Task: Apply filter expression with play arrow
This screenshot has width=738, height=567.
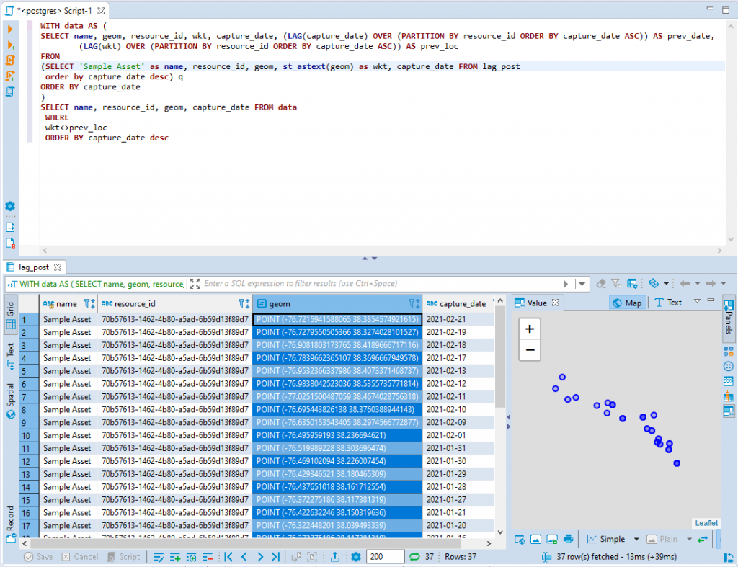Action: coord(566,284)
